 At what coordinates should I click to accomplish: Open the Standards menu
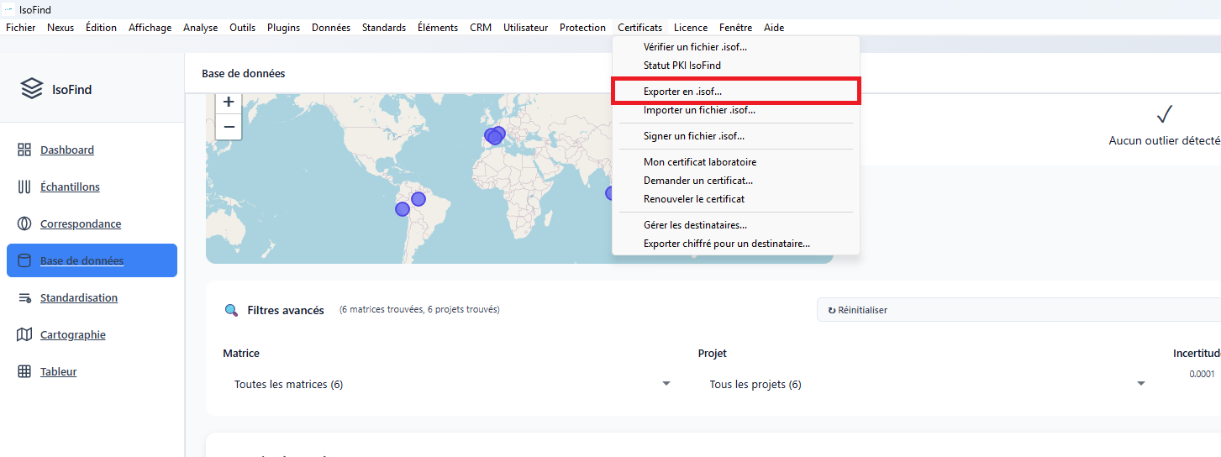pos(384,28)
